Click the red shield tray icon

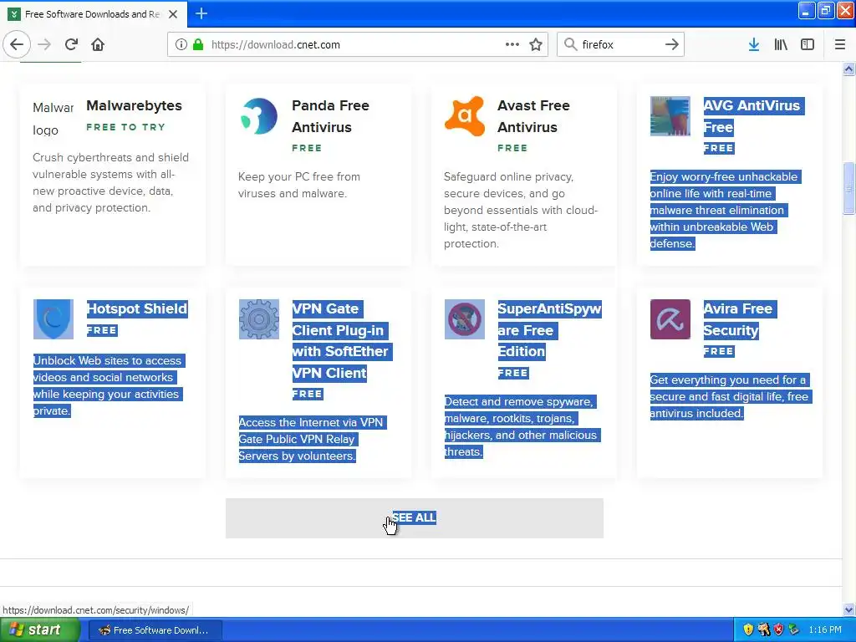[778, 630]
